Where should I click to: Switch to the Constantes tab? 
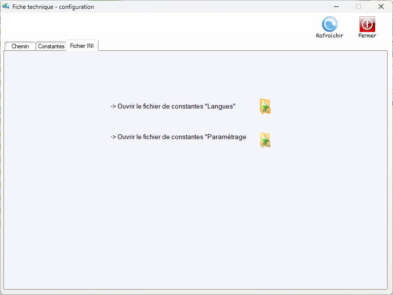51,46
